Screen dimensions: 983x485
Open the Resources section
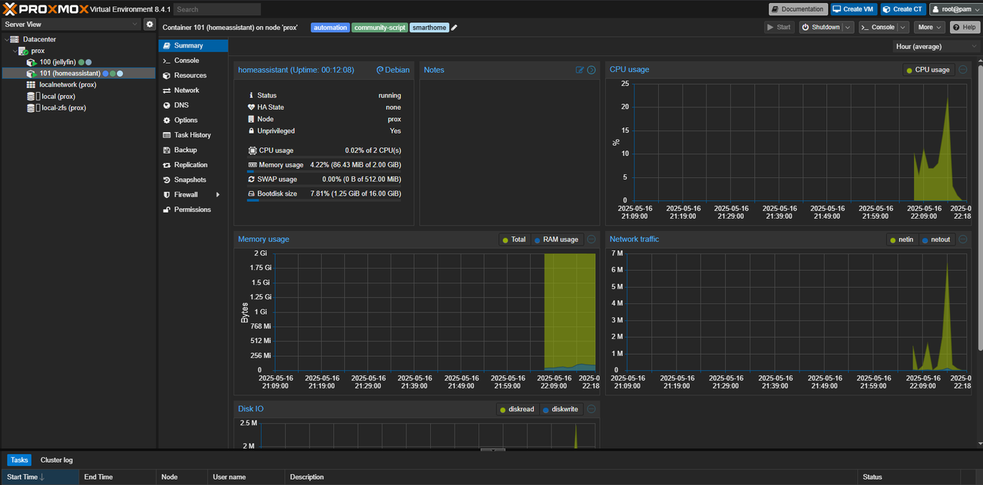tap(194, 76)
